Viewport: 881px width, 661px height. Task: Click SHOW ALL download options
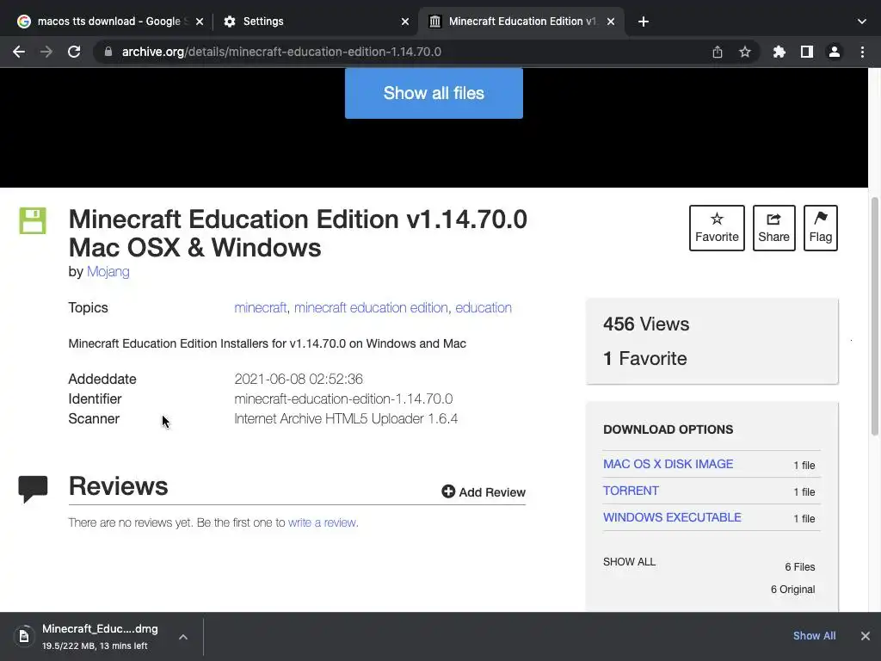click(629, 561)
